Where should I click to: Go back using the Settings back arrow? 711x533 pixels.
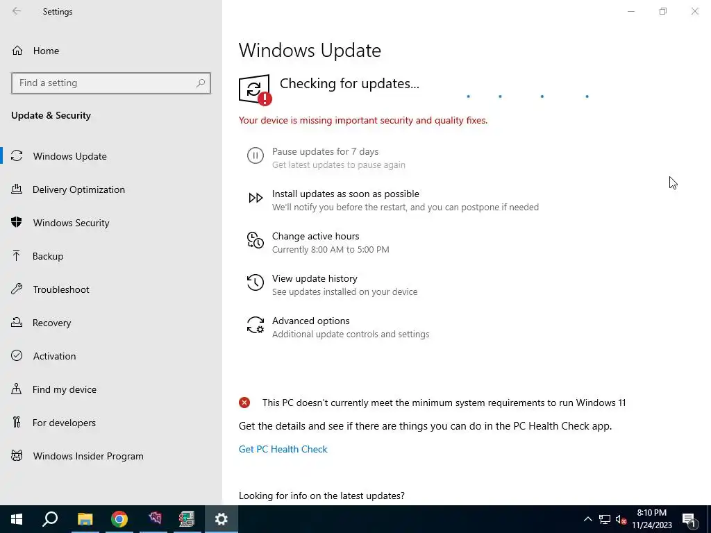[x=17, y=11]
